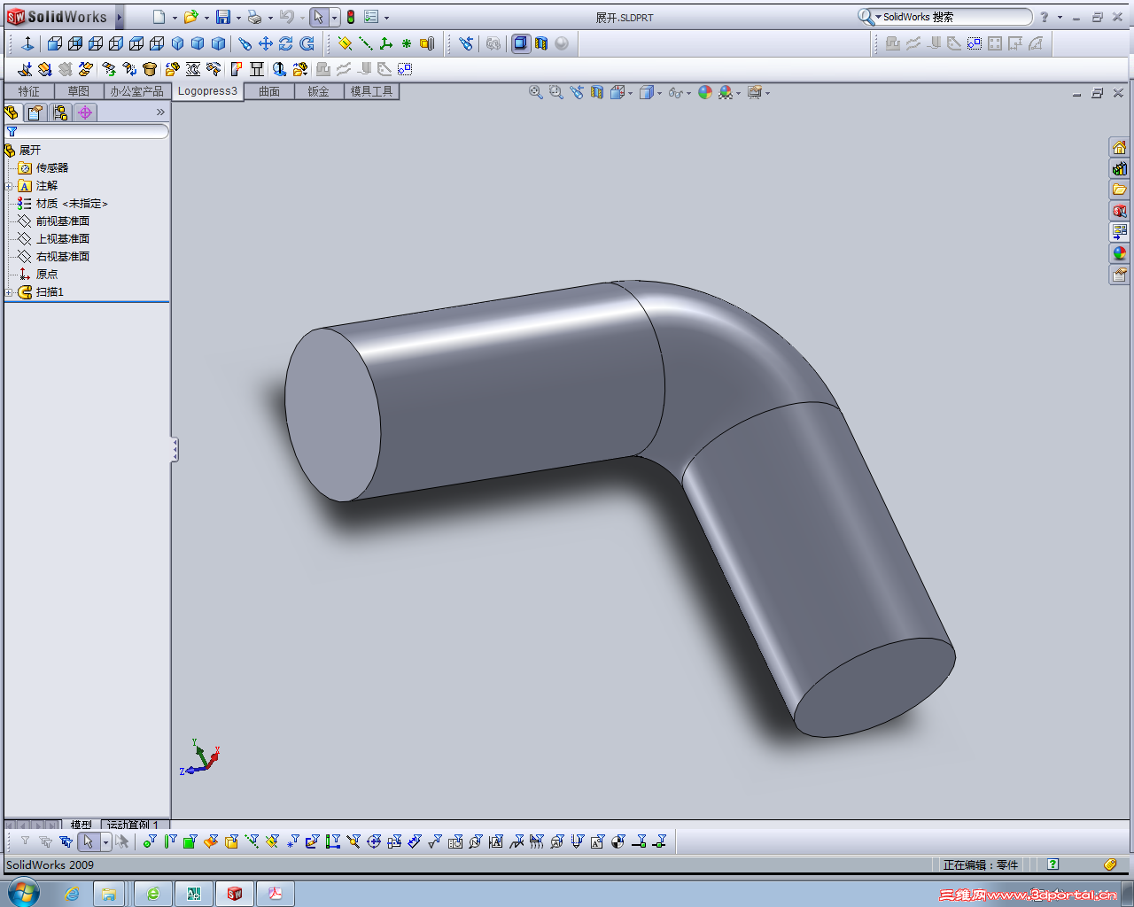The height and width of the screenshot is (907, 1134).
Task: Click the Print icon
Action: [254, 17]
